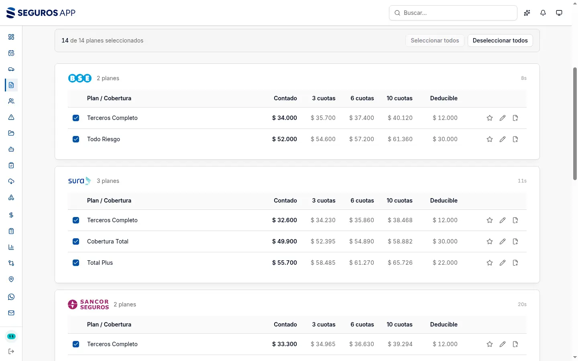Open the robot bot sidebar icon
The image size is (578, 361).
tap(11, 149)
